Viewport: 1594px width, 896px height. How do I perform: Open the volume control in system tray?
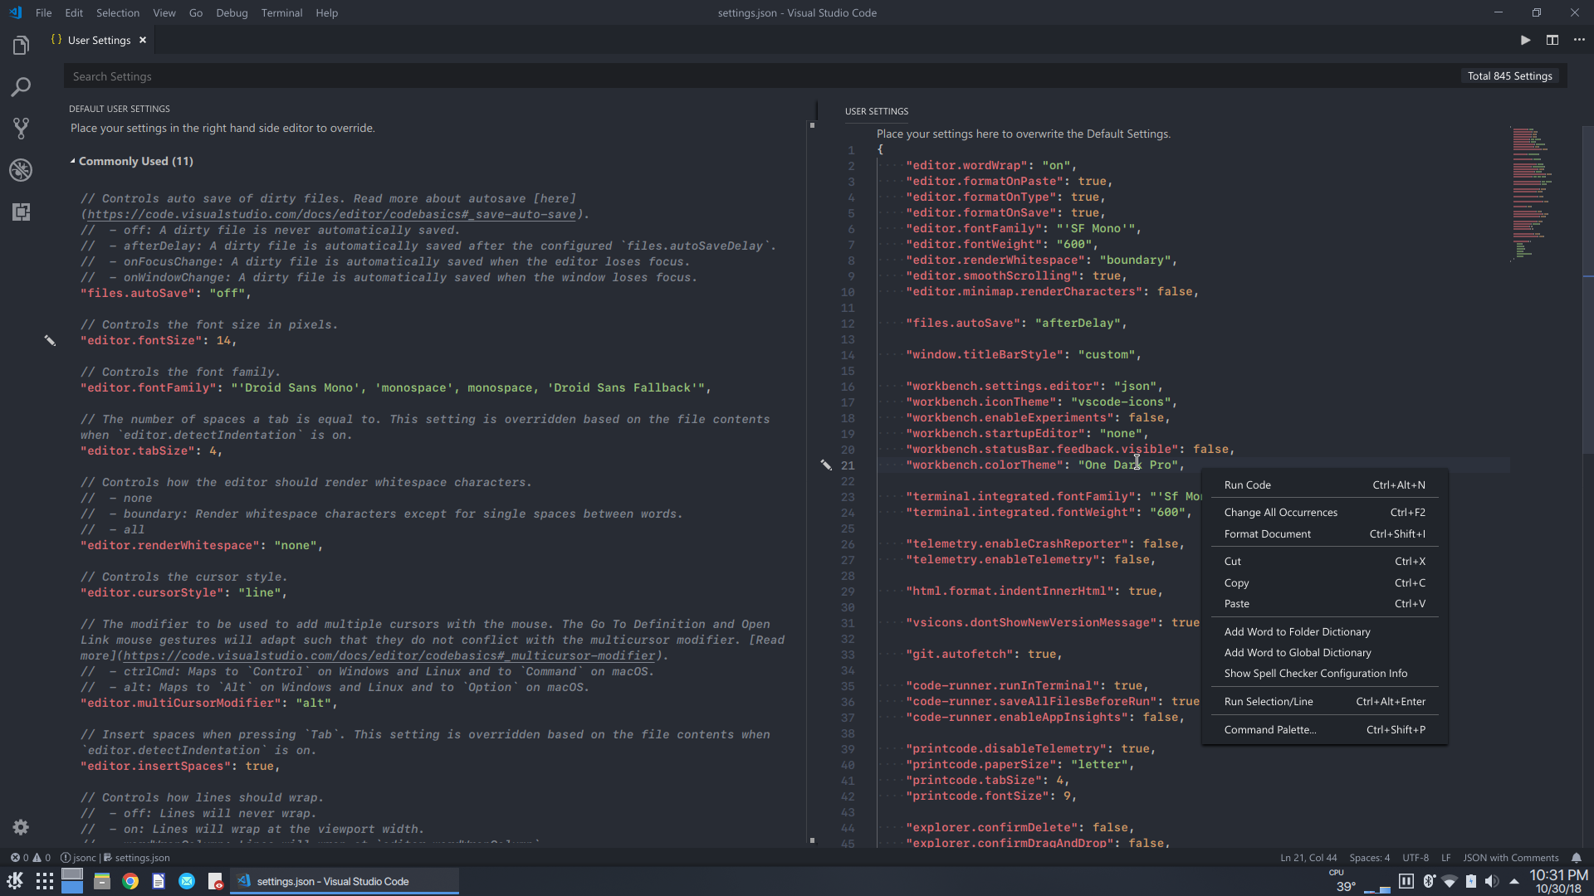[1493, 882]
